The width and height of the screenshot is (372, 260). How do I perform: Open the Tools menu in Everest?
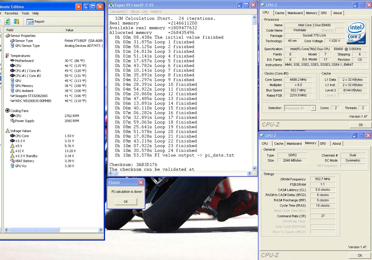[25, 13]
